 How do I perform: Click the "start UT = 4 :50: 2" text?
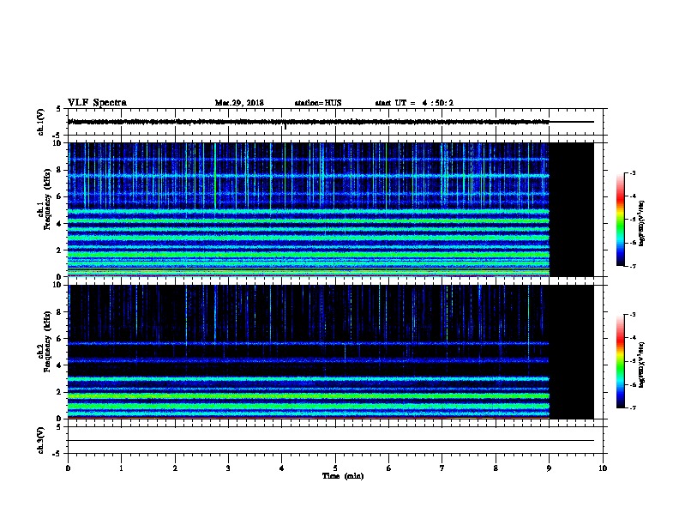point(414,103)
